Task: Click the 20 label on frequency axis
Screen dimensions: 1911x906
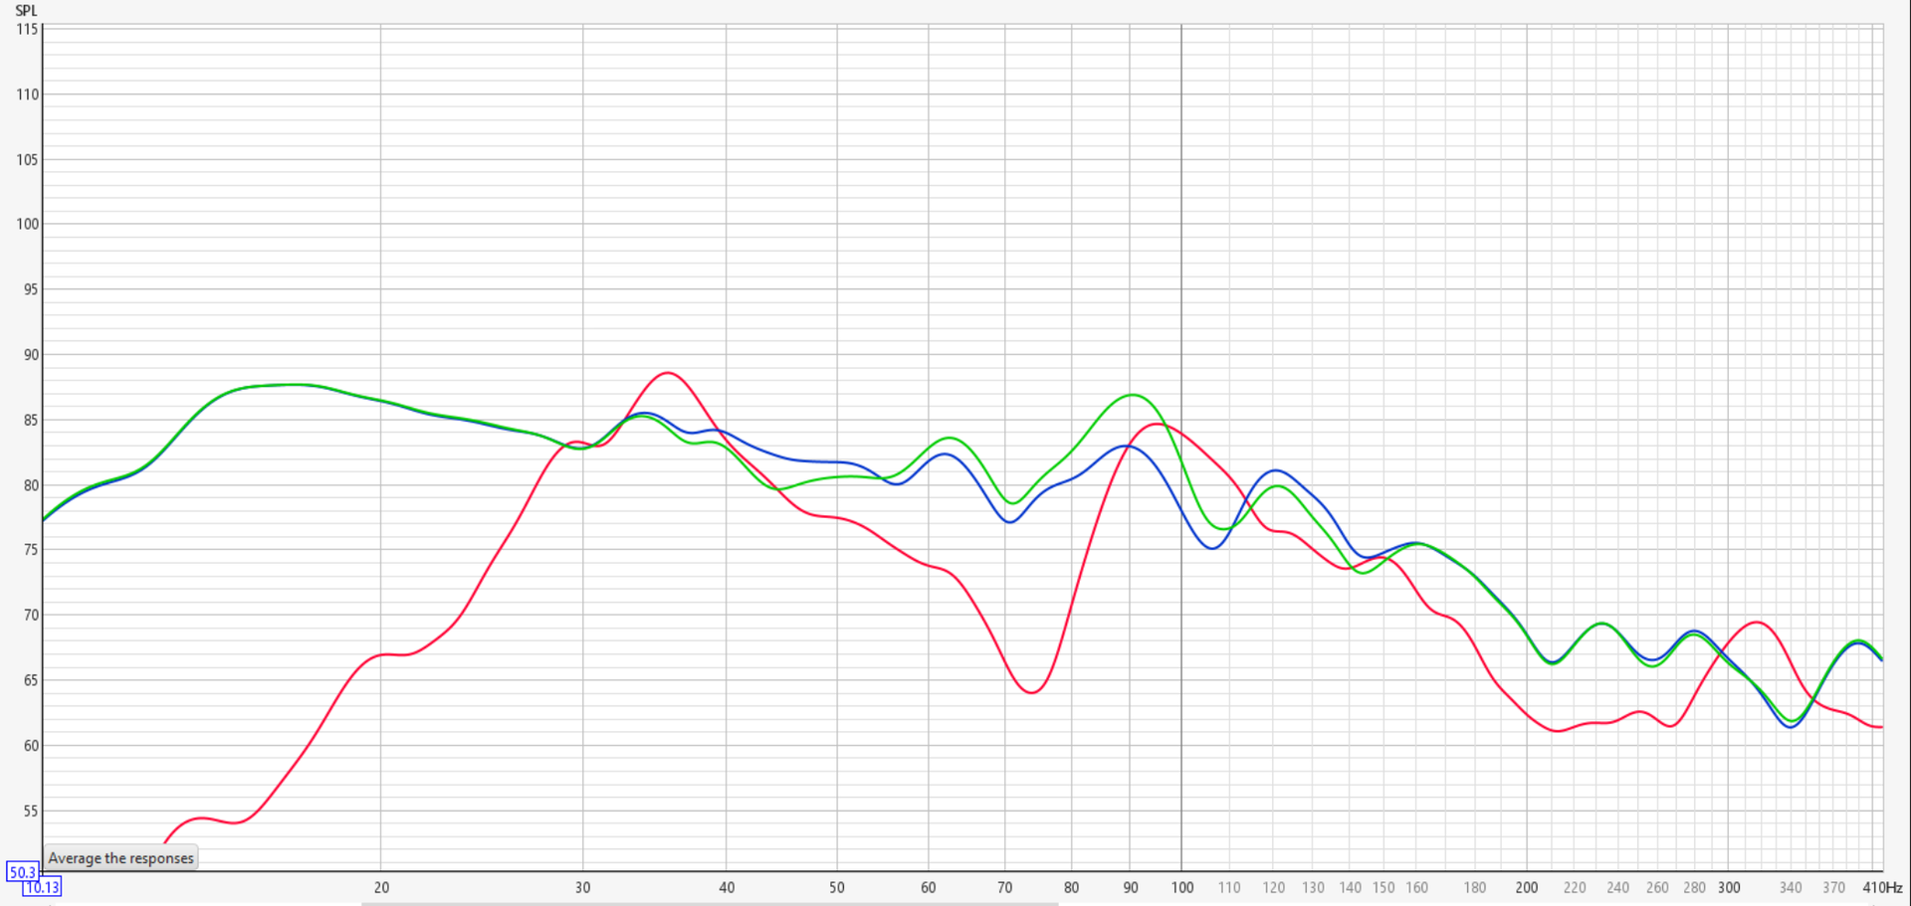Action: [x=381, y=887]
